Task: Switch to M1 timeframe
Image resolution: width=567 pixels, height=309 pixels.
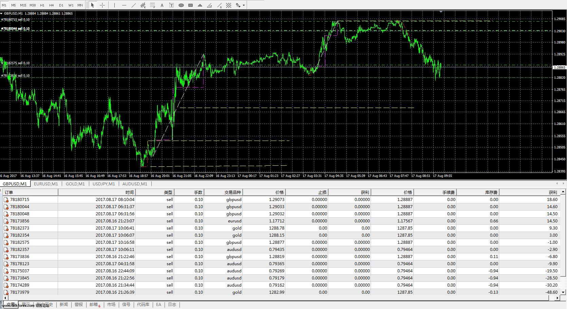Action: pos(4,5)
